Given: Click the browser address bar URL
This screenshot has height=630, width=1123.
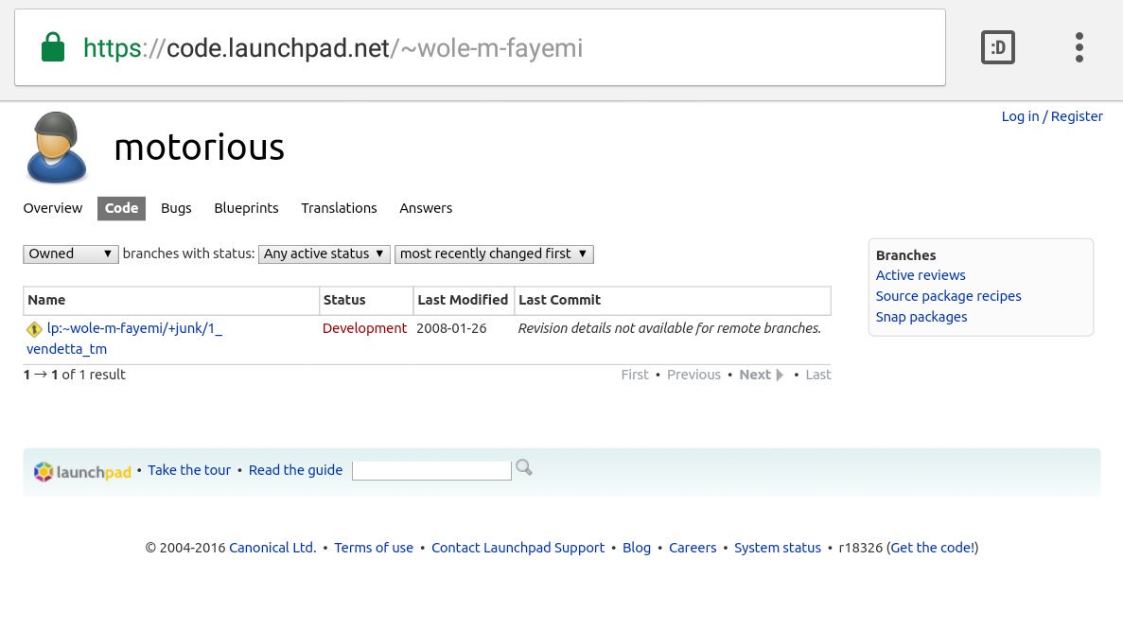Looking at the screenshot, I should coord(333,48).
